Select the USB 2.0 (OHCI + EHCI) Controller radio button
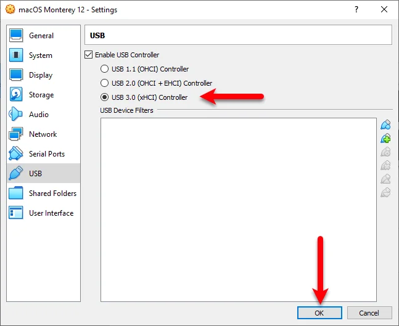This screenshot has width=399, height=326. pyautogui.click(x=104, y=83)
